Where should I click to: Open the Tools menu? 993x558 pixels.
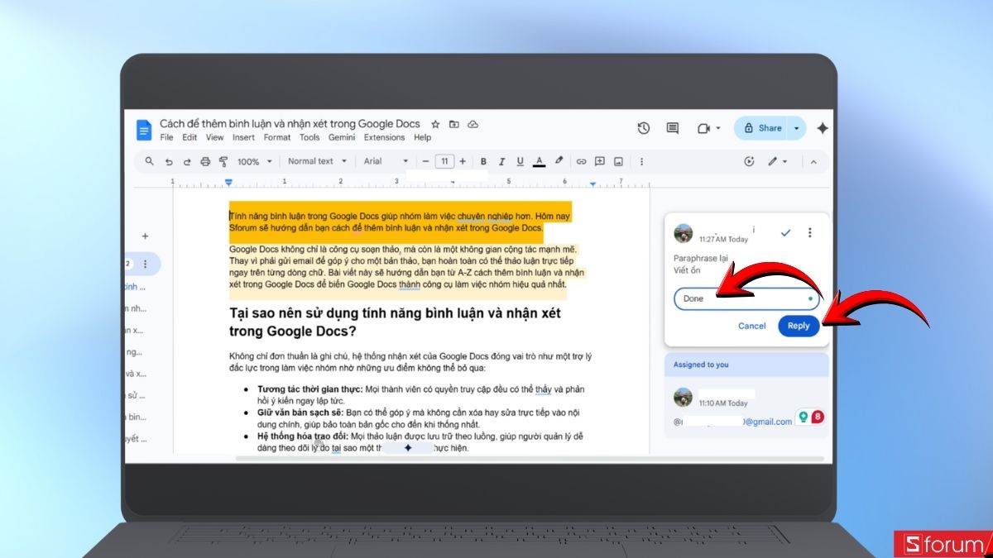tap(309, 137)
